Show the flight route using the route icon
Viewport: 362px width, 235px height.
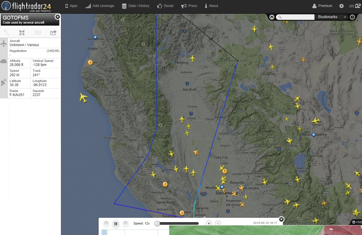[x=6, y=33]
